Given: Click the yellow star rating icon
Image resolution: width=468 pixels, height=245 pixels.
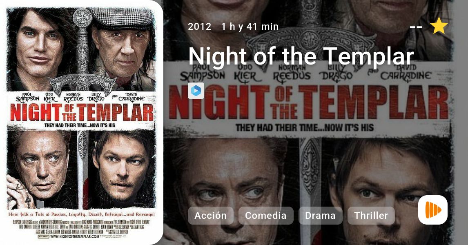Looking at the screenshot, I should click(x=439, y=26).
